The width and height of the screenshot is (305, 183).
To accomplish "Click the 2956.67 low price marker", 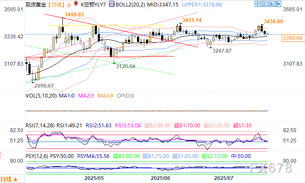I will 45,85.
